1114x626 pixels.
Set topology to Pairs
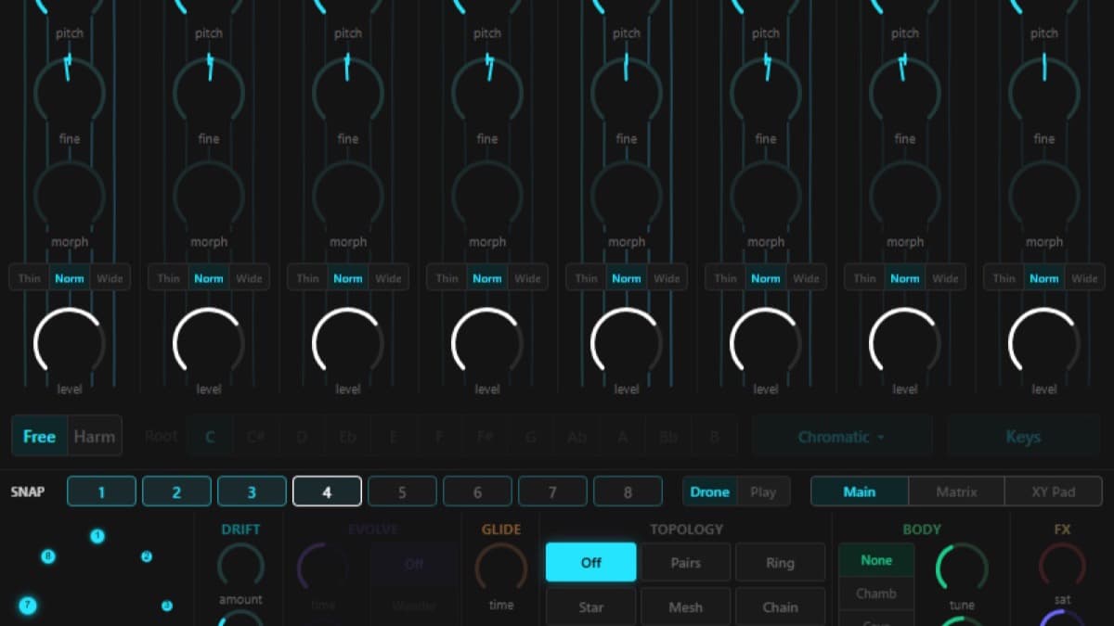685,562
